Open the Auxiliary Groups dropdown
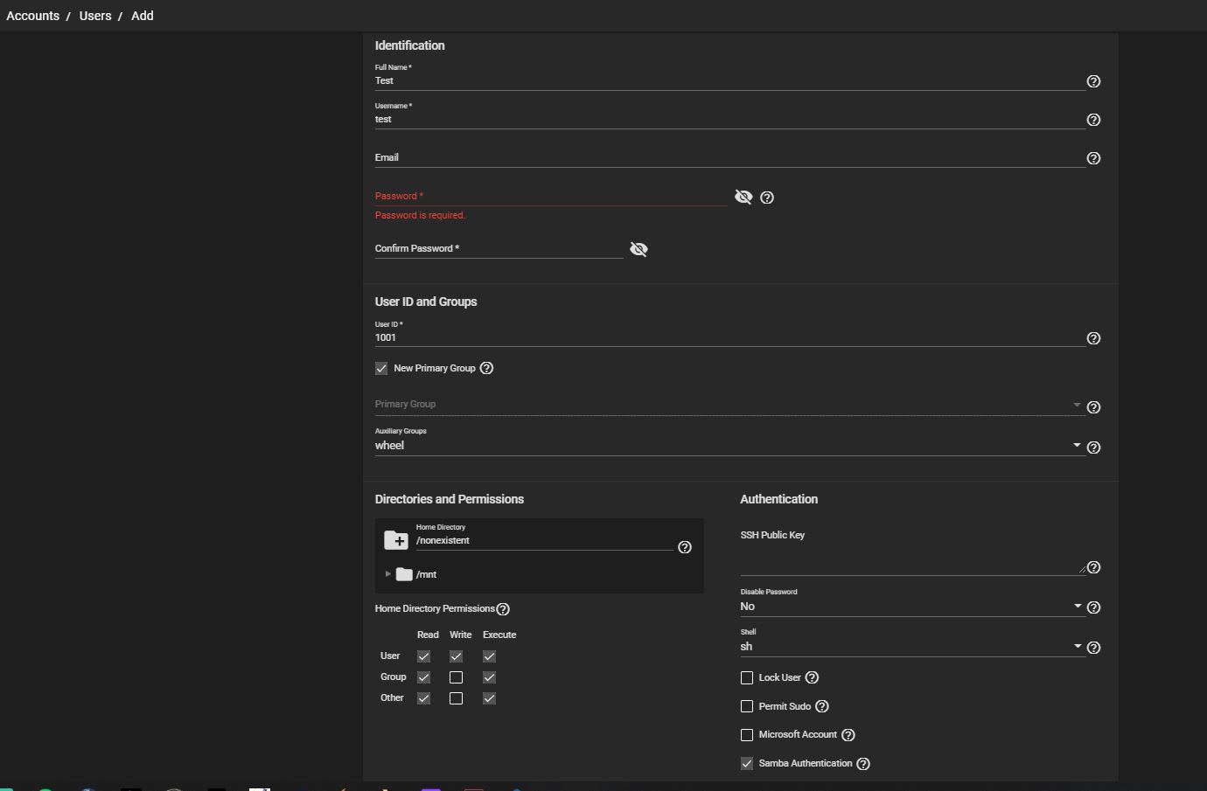This screenshot has height=791, width=1207. [728, 446]
